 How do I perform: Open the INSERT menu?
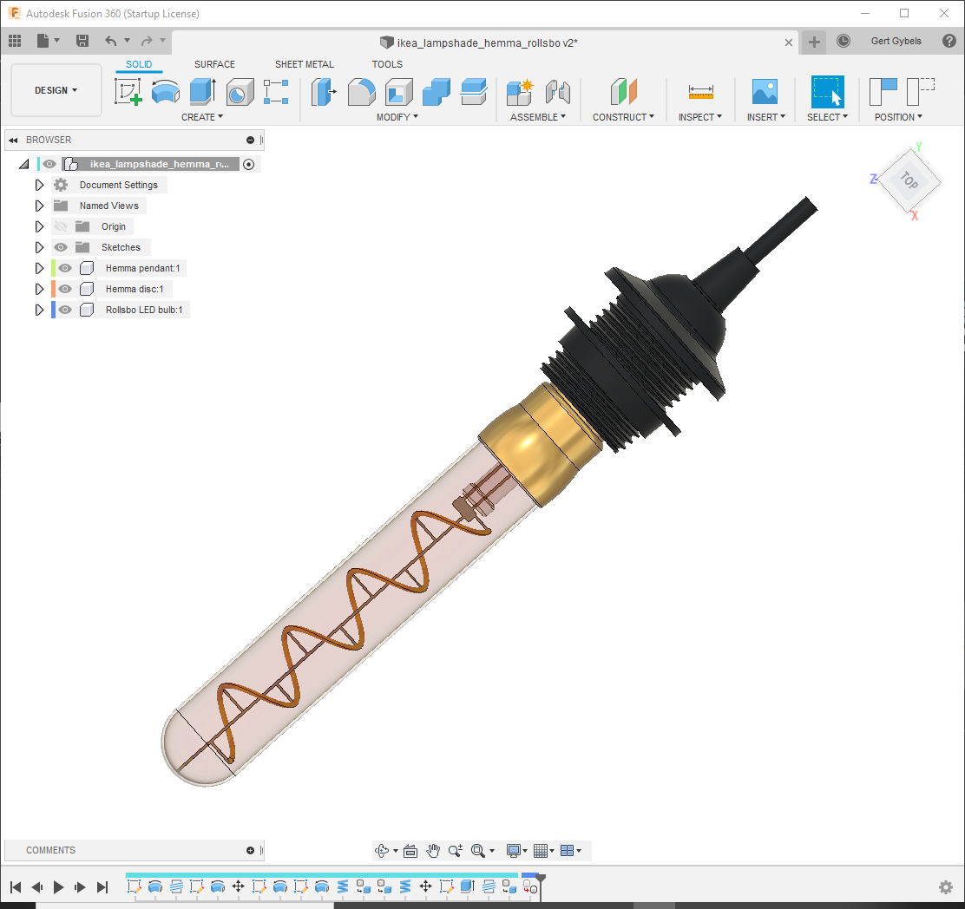tap(765, 117)
